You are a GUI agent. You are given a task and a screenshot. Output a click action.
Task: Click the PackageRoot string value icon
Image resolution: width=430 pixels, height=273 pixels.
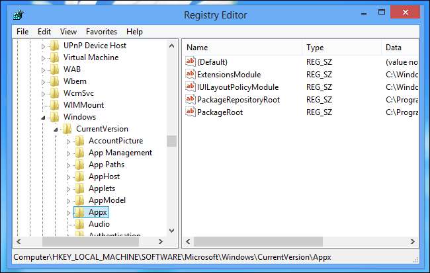[190, 112]
